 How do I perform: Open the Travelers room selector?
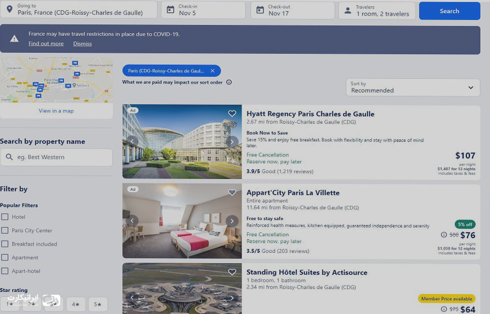click(x=377, y=11)
